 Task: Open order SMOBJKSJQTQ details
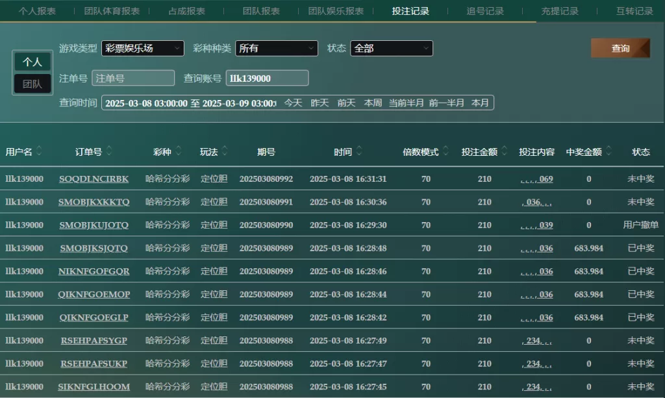click(94, 249)
